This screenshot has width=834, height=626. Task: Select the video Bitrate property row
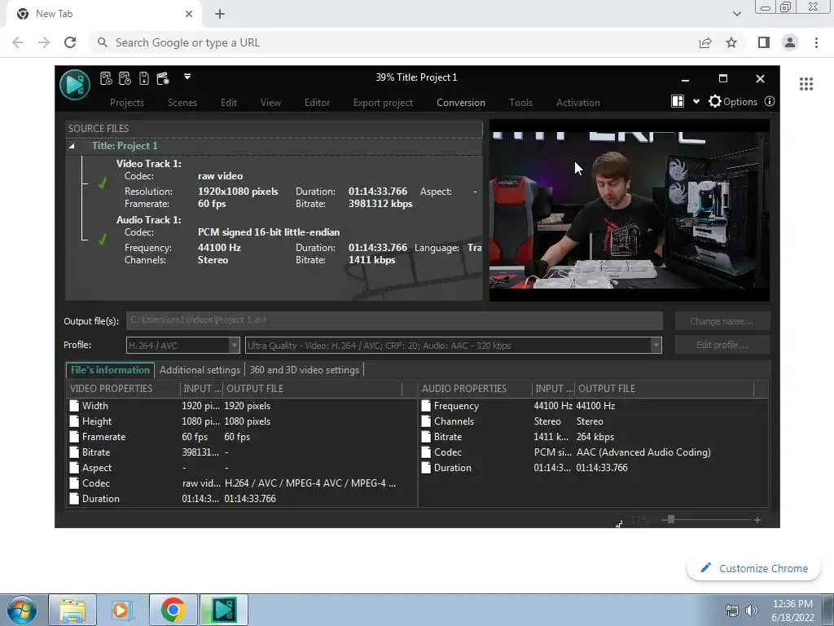(241, 452)
